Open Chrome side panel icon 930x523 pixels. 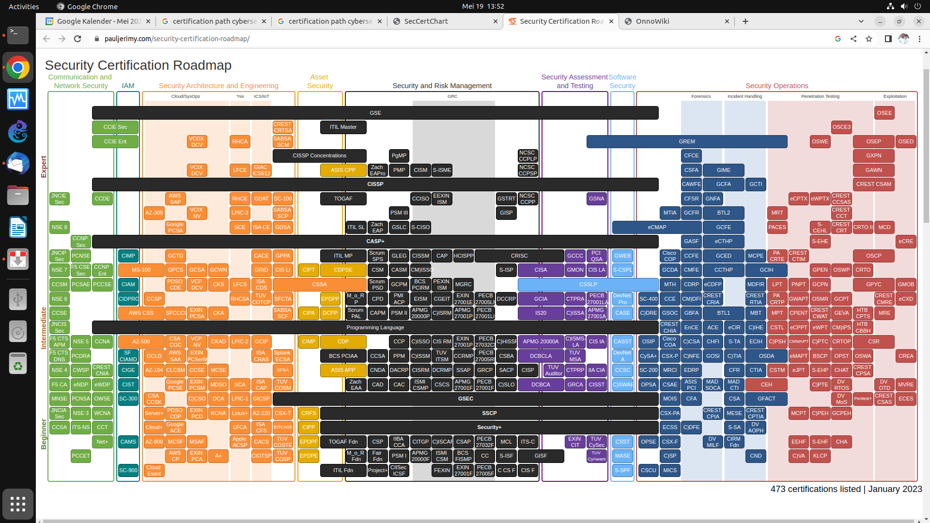tap(888, 39)
